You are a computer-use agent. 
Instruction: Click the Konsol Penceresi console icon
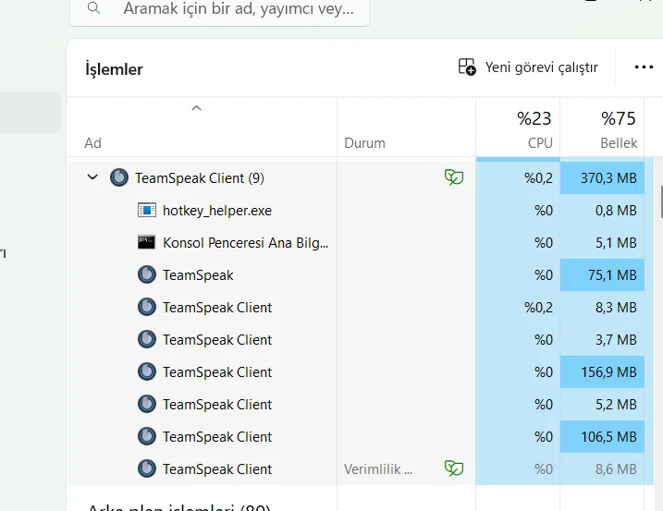147,242
